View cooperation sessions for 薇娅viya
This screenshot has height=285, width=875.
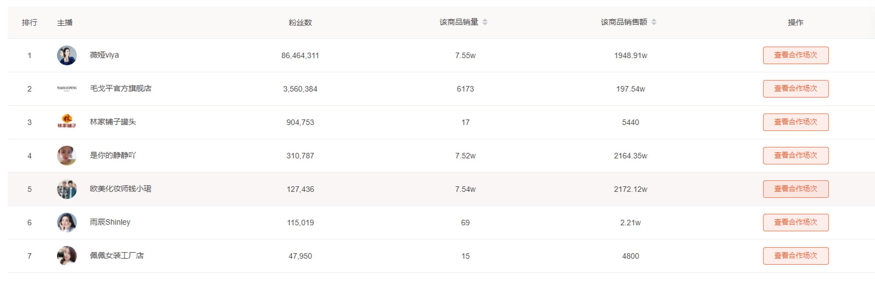tap(795, 55)
